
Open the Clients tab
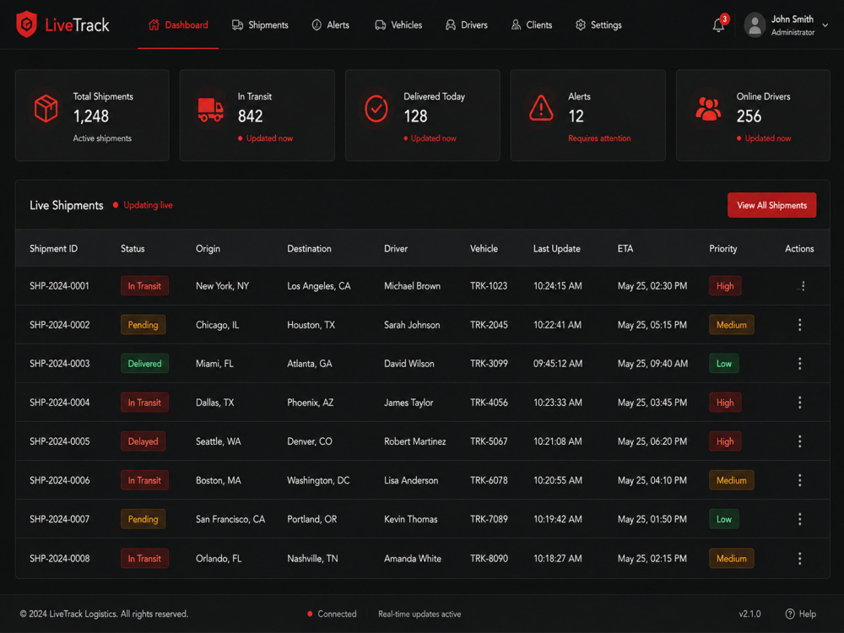click(531, 25)
